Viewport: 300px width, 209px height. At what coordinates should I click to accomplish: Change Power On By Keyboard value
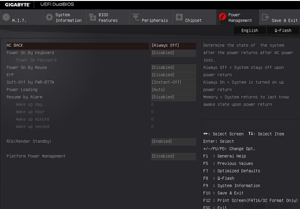pos(173,53)
